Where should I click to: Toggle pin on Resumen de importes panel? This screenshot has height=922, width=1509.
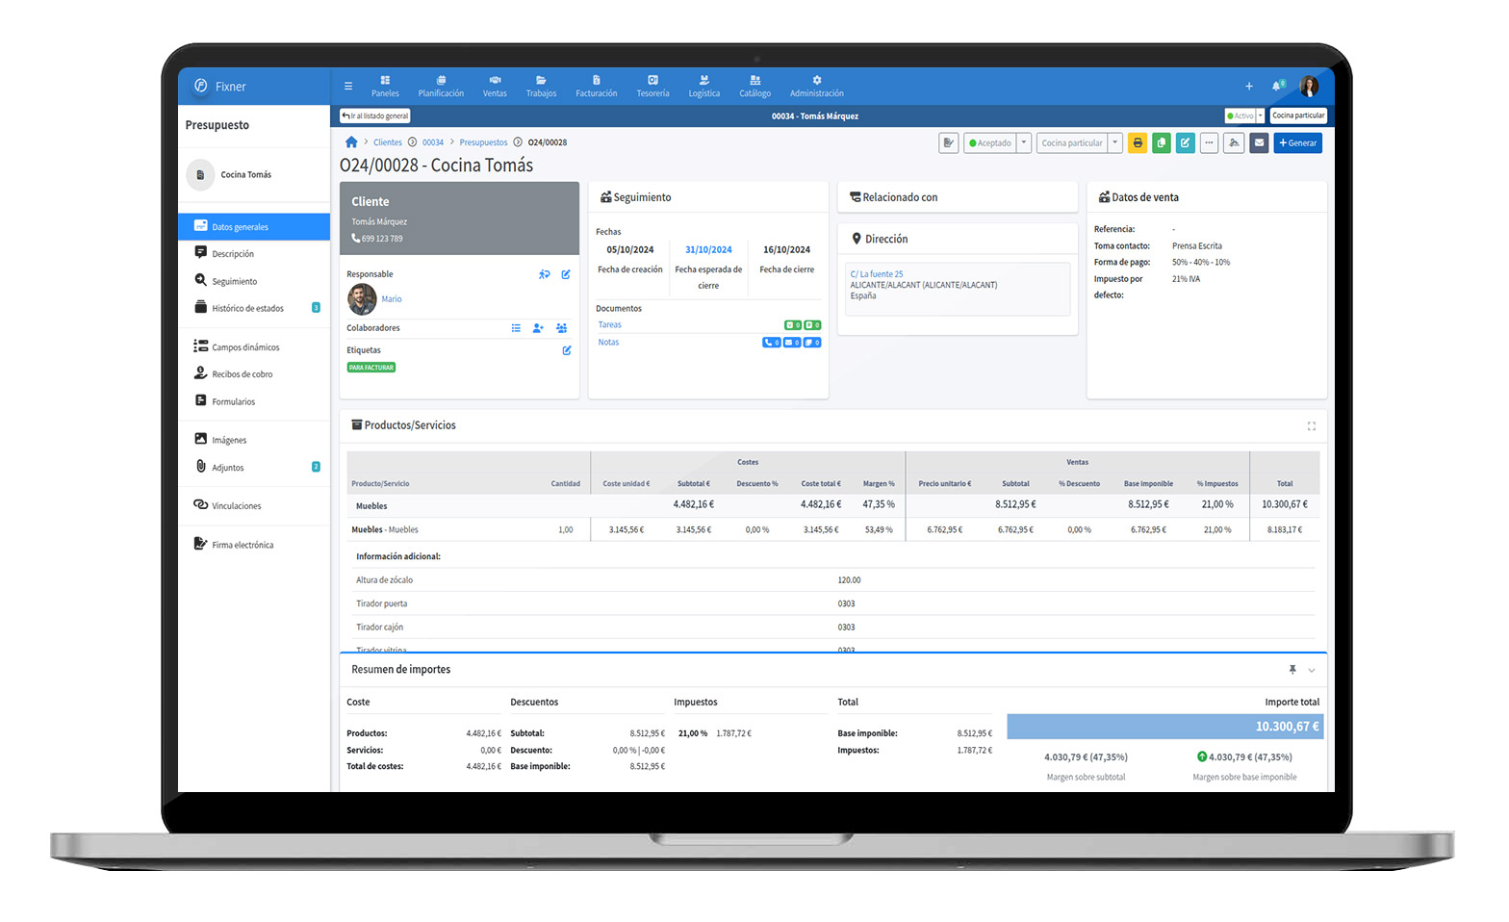[x=1292, y=670]
